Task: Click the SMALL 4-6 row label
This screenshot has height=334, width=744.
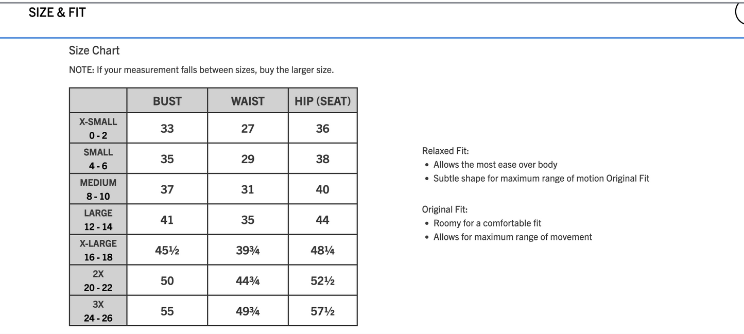Action: 98,159
